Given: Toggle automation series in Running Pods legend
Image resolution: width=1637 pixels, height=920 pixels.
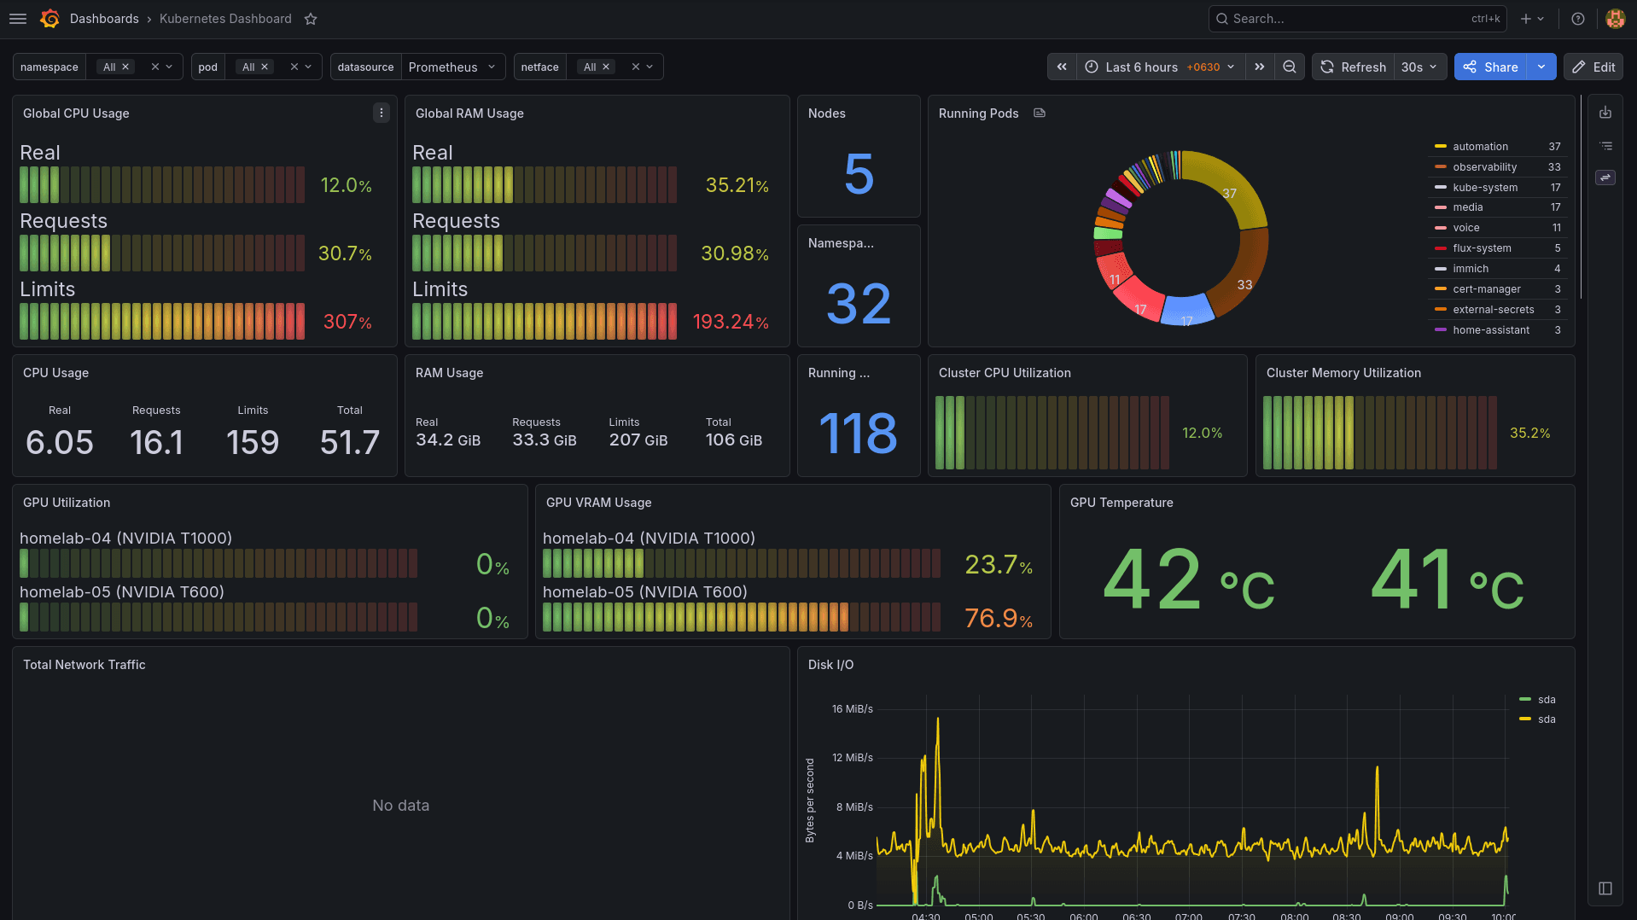Looking at the screenshot, I should (x=1480, y=147).
